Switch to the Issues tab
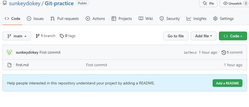This screenshot has width=249, height=107. point(35,19)
